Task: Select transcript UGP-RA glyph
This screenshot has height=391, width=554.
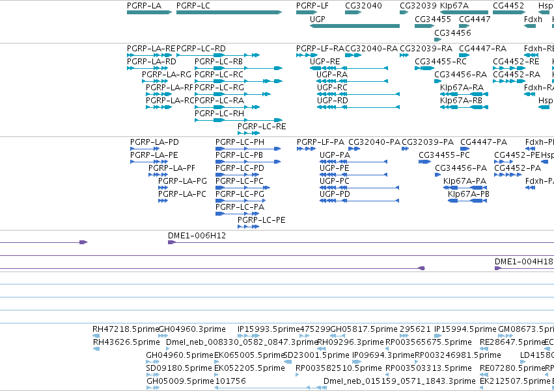Action: (x=352, y=81)
